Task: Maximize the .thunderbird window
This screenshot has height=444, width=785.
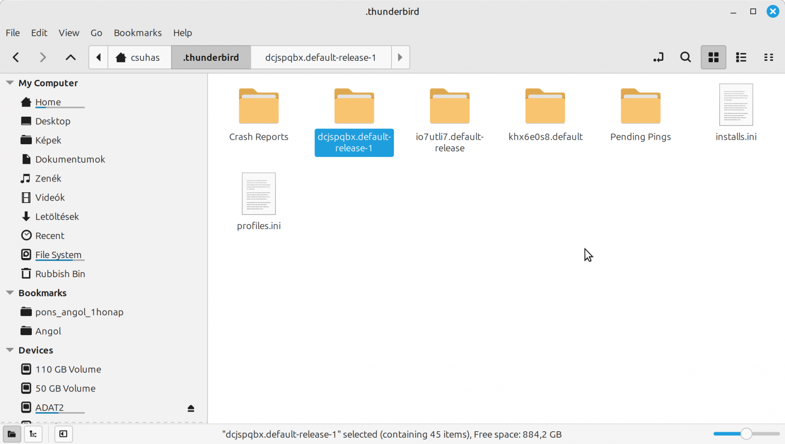Action: click(x=753, y=11)
